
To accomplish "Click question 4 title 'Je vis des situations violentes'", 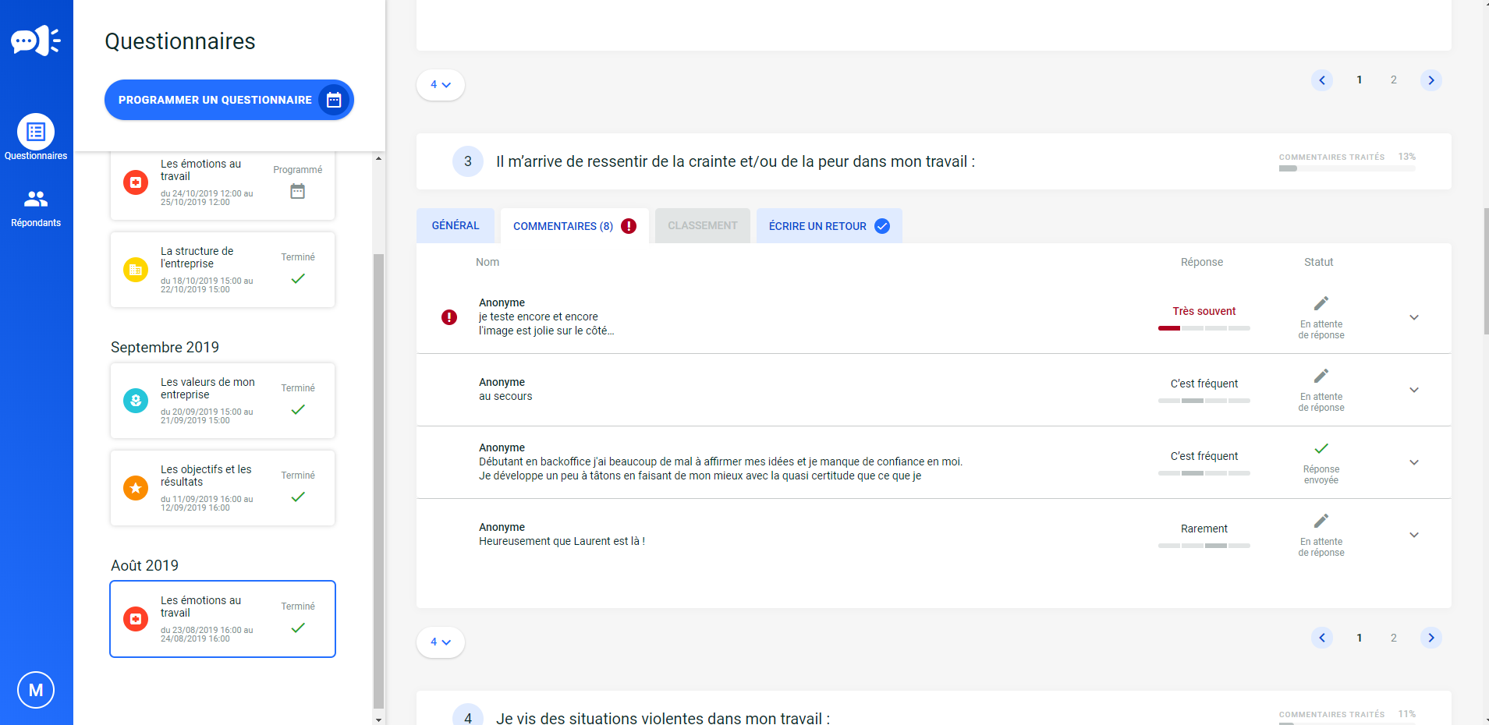I will [663, 718].
